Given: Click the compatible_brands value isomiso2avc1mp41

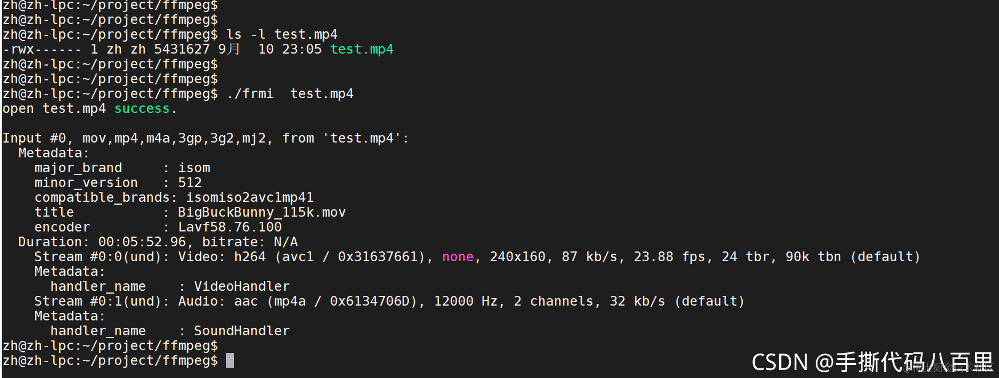Looking at the screenshot, I should (250, 197).
